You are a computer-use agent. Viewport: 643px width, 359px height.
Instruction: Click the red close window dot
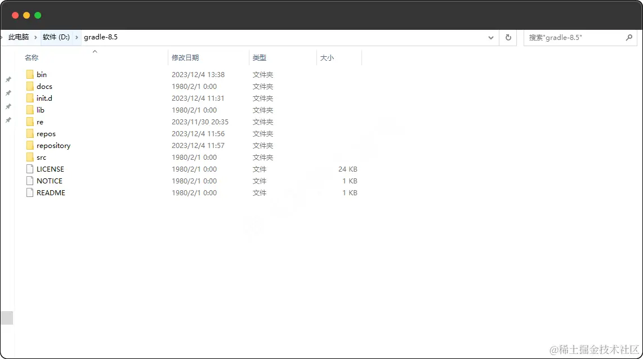[15, 15]
